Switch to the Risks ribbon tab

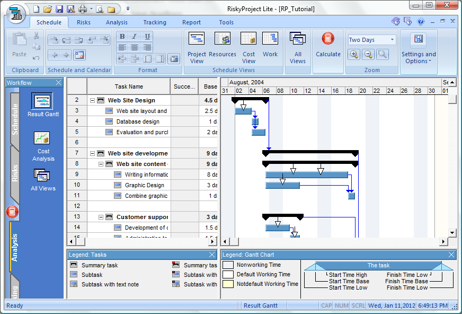tap(84, 22)
